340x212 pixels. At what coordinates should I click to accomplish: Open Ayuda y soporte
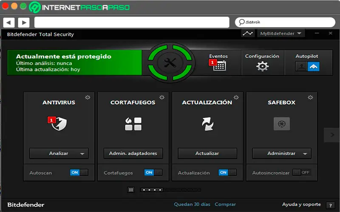pyautogui.click(x=301, y=204)
